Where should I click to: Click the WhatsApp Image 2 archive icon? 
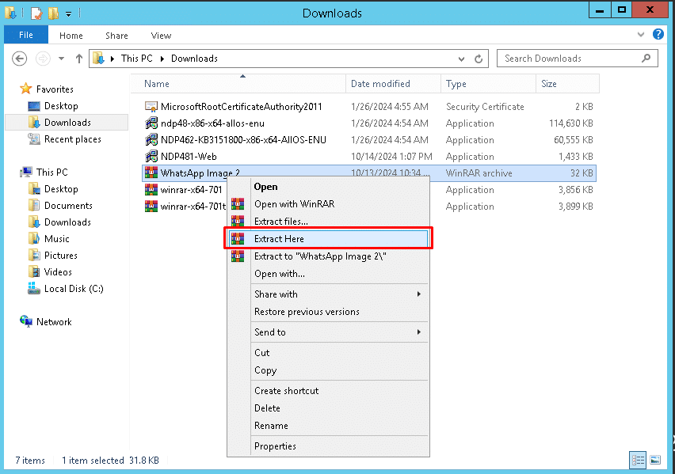[x=151, y=173]
